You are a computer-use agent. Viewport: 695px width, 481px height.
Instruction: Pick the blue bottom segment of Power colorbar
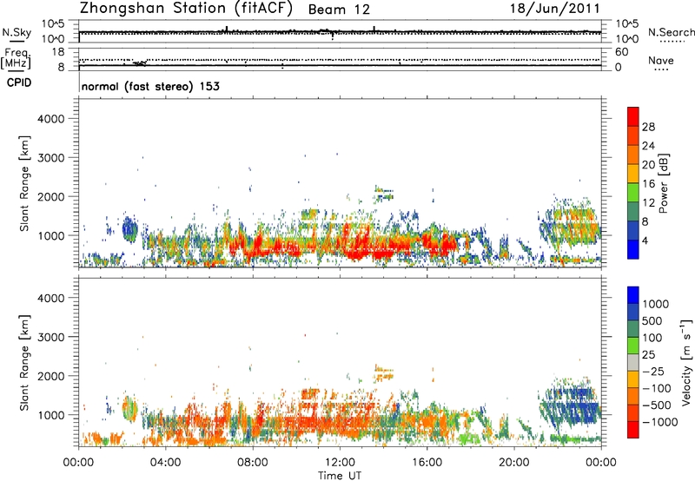(x=633, y=249)
